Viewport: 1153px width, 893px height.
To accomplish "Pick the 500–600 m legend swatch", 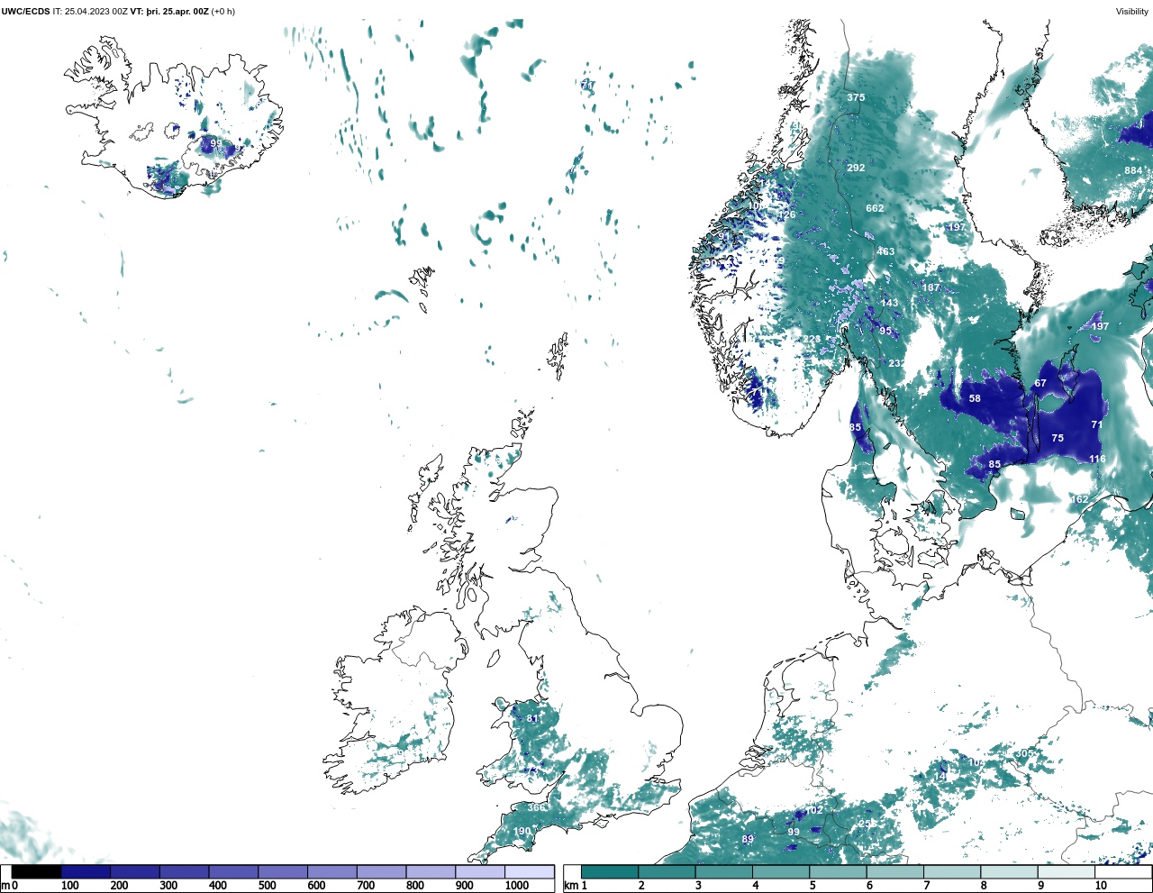I will coord(283,872).
